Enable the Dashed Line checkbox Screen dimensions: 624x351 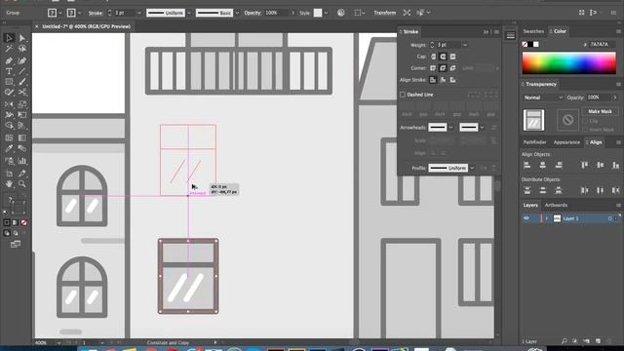(x=403, y=95)
